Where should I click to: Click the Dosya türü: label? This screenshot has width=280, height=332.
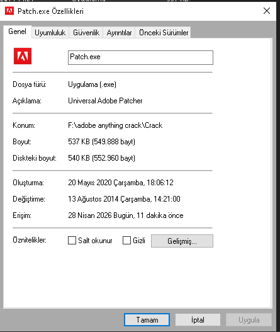click(x=30, y=84)
